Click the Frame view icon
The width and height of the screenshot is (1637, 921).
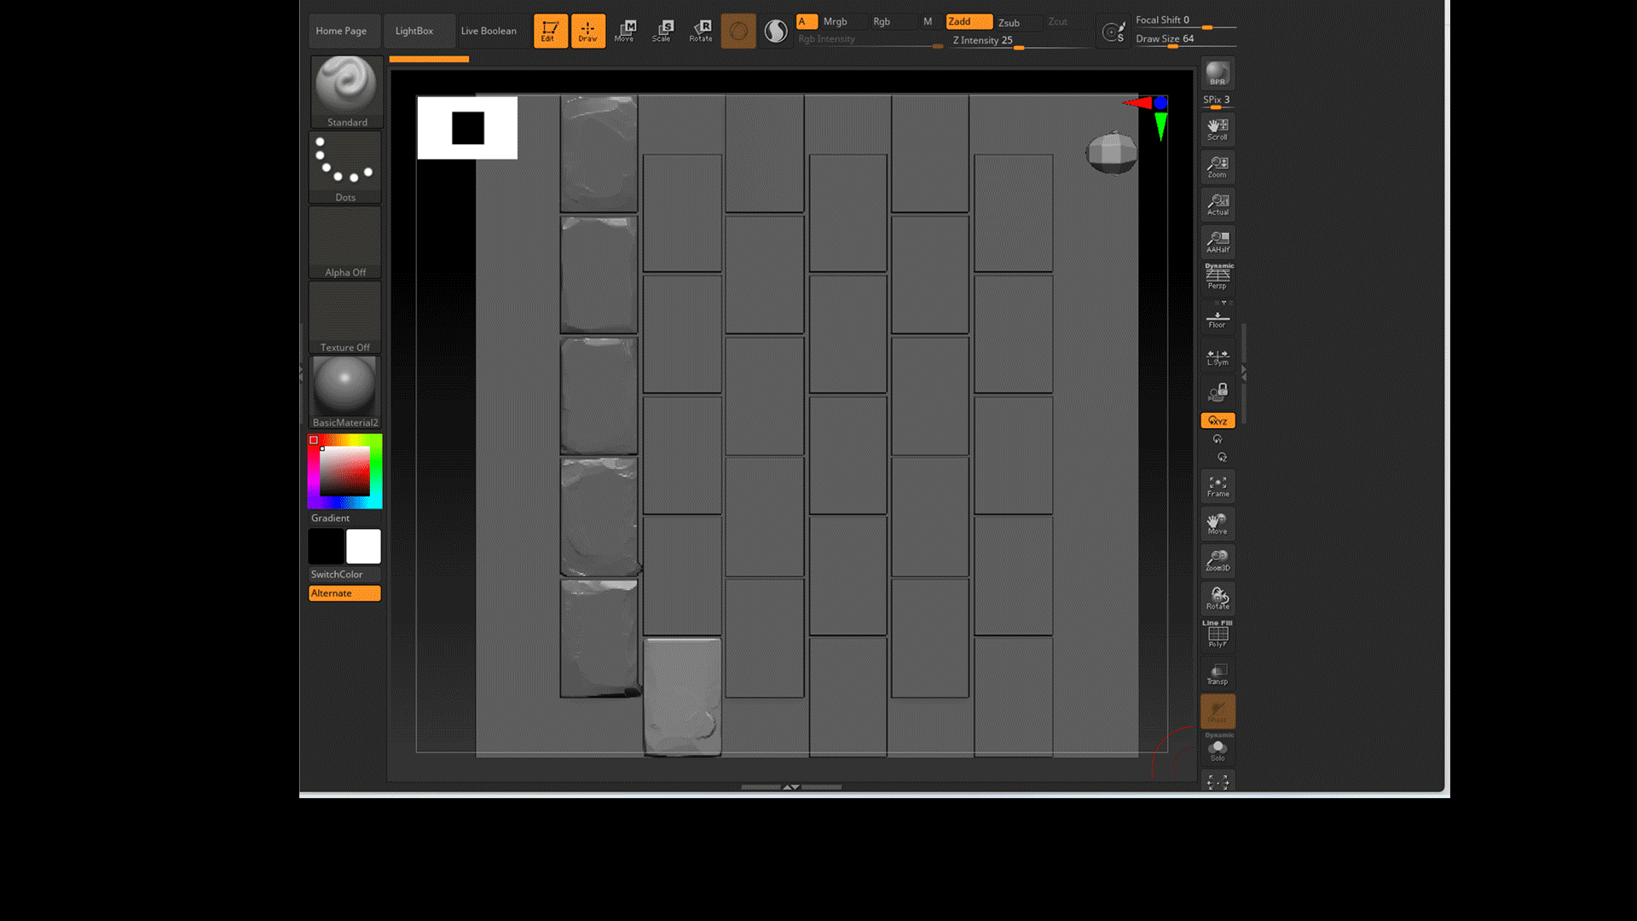point(1218,486)
